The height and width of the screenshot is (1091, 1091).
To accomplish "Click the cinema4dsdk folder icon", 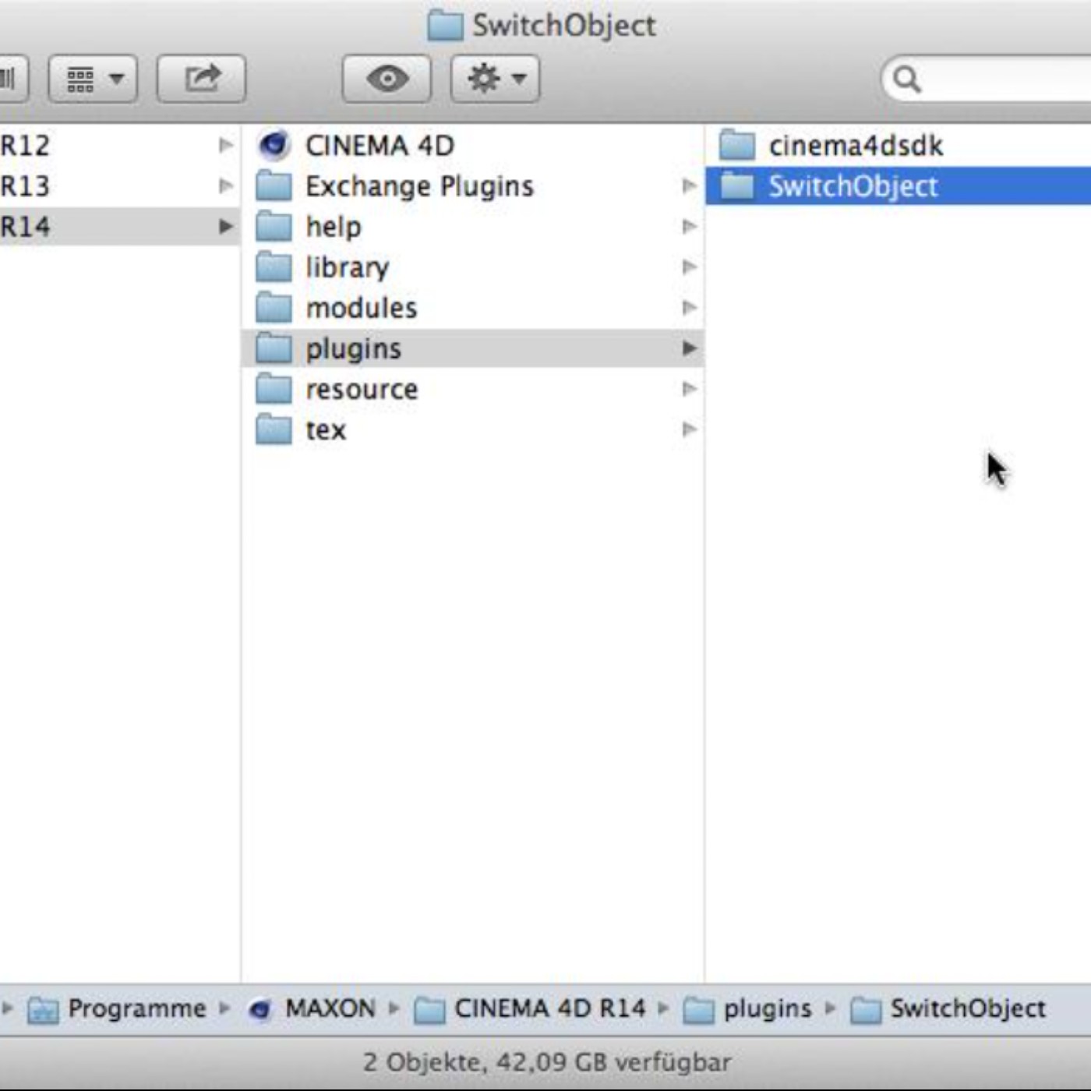I will (x=736, y=145).
